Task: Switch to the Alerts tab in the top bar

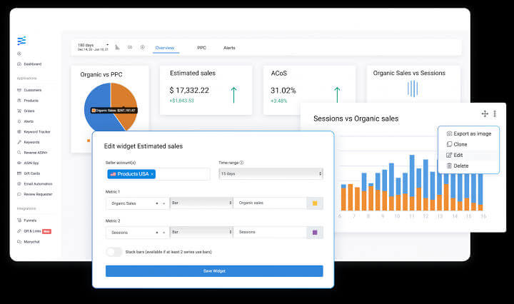Action: (x=229, y=48)
